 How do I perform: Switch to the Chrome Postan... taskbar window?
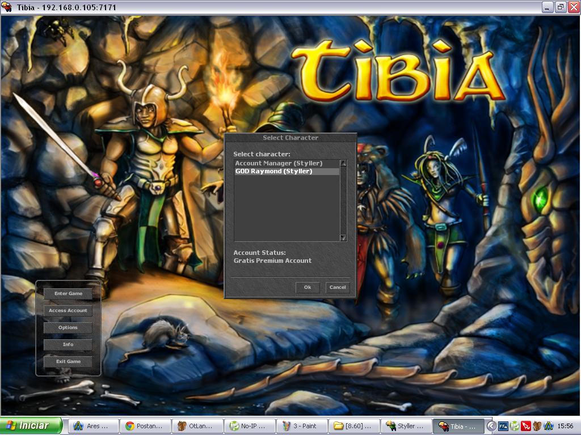click(x=146, y=426)
